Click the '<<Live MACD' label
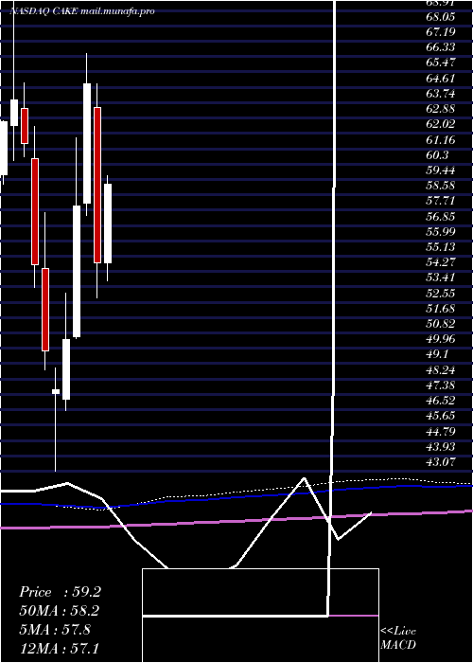This screenshot has height=663, width=473. click(x=398, y=637)
